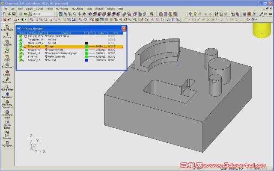This screenshot has width=274, height=171.
Task: Open the Curves menu
Action: (40, 9)
